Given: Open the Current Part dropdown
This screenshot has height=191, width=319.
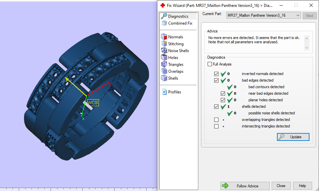Looking at the screenshot, I should pos(263,15).
